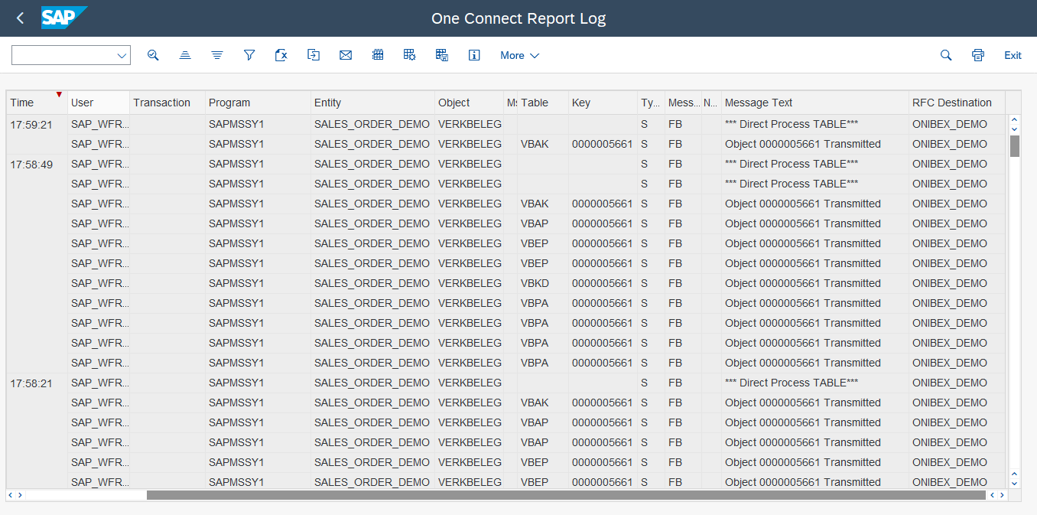
Task: Select the Table column header
Action: click(x=543, y=103)
